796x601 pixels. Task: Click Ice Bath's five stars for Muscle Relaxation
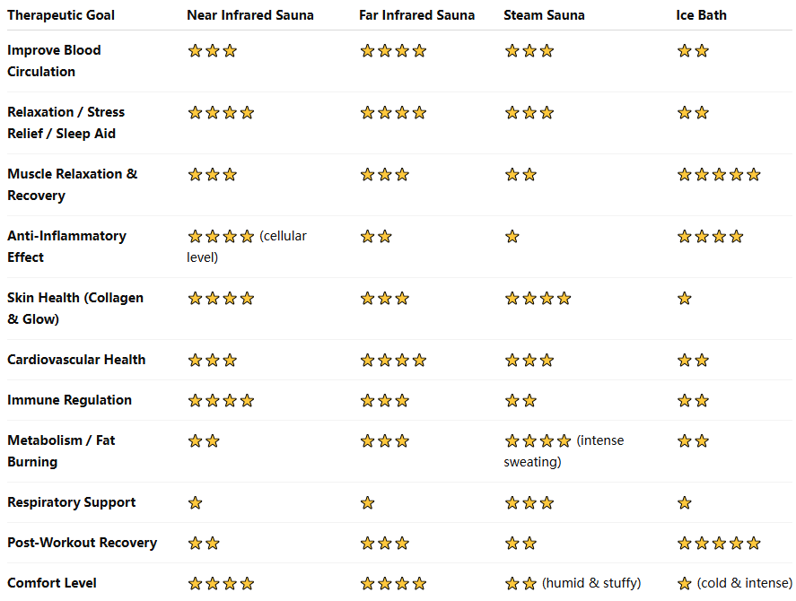click(719, 174)
